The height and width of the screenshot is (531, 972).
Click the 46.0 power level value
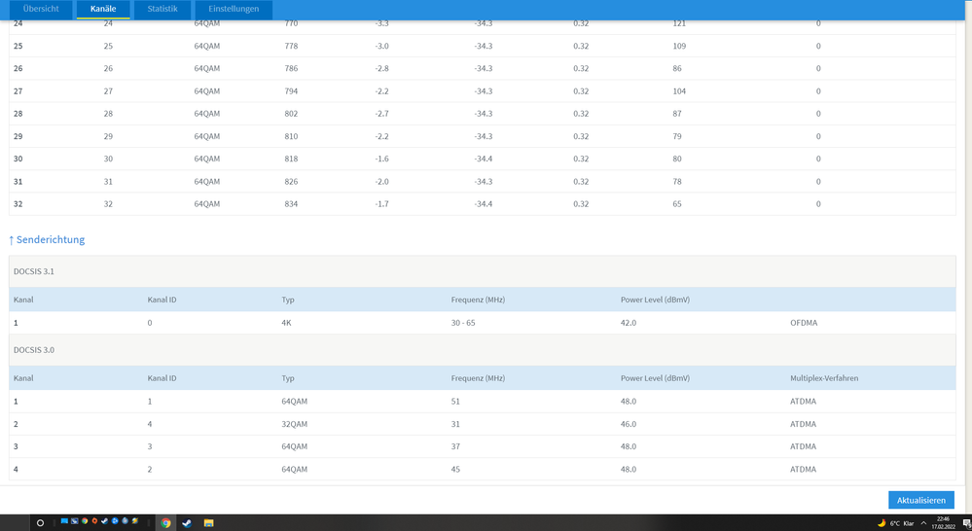(x=629, y=424)
